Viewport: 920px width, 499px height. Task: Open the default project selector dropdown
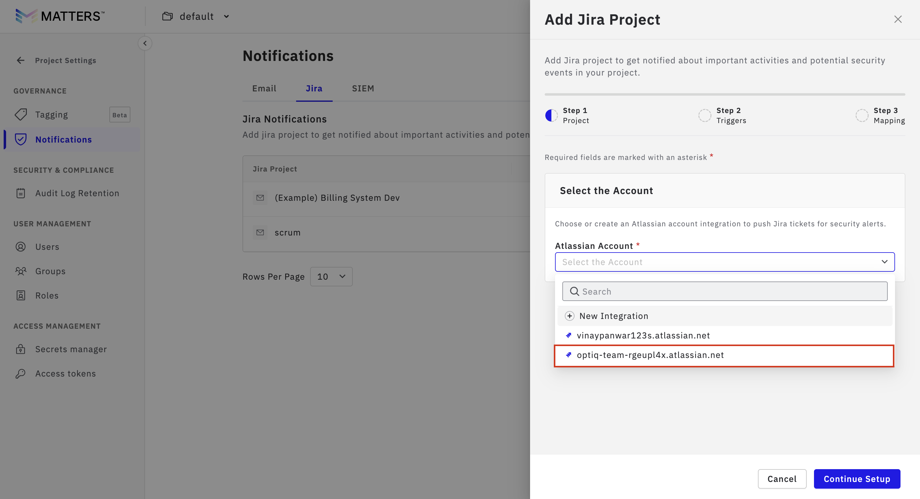196,16
